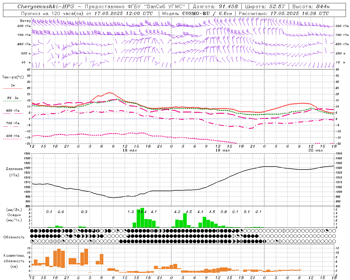
Task: Click the 18 мая date label
Action: tap(130, 150)
